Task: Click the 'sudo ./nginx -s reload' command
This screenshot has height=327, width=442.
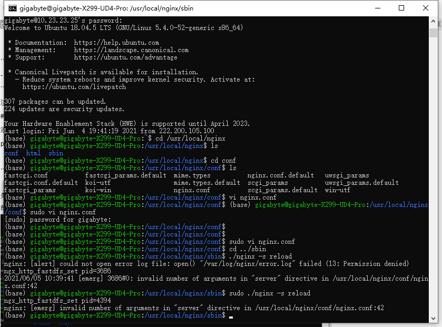Action: [270, 293]
